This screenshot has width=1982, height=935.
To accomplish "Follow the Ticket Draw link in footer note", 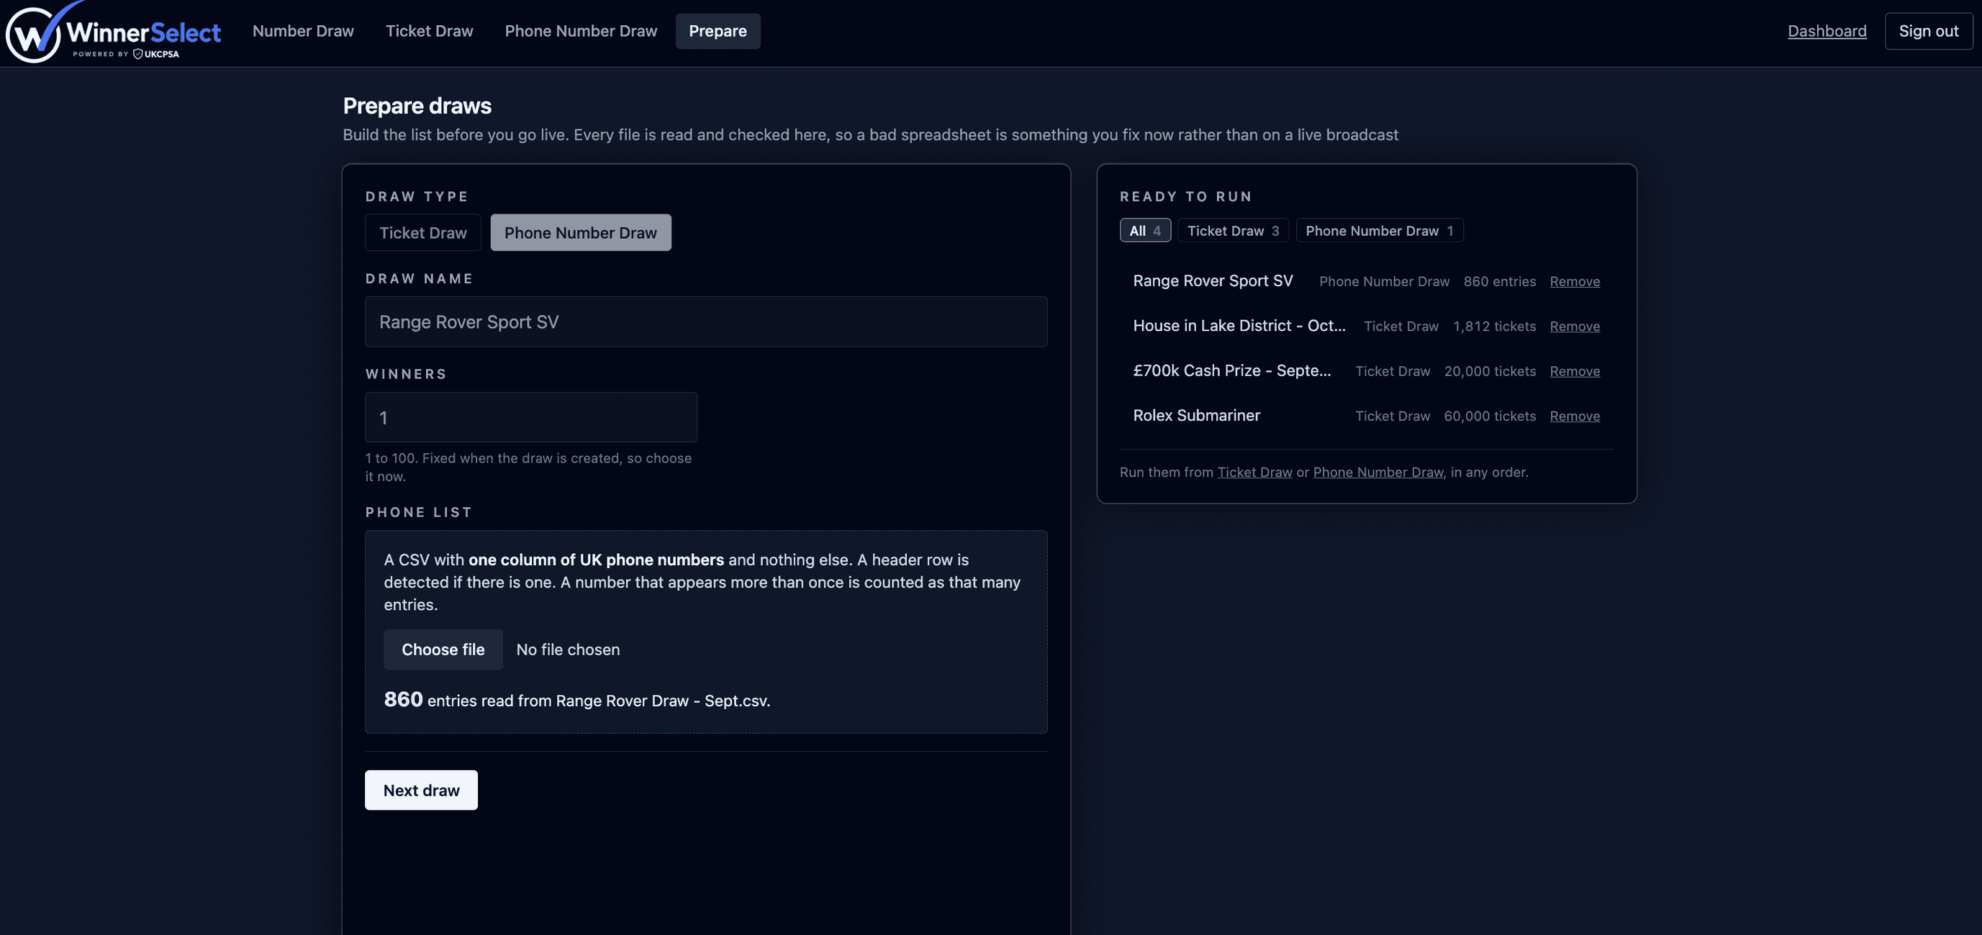I will [x=1254, y=472].
